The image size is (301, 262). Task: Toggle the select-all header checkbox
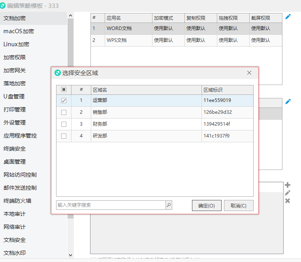(x=64, y=90)
